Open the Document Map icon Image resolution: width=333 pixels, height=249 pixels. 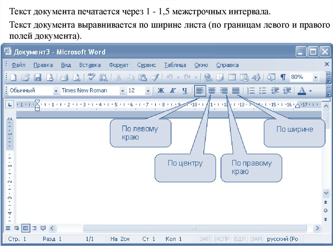pos(271,77)
